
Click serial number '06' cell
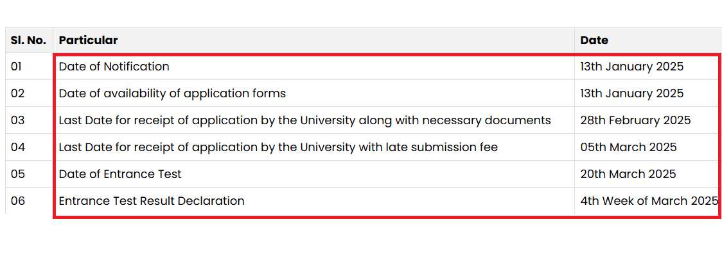tap(29, 200)
